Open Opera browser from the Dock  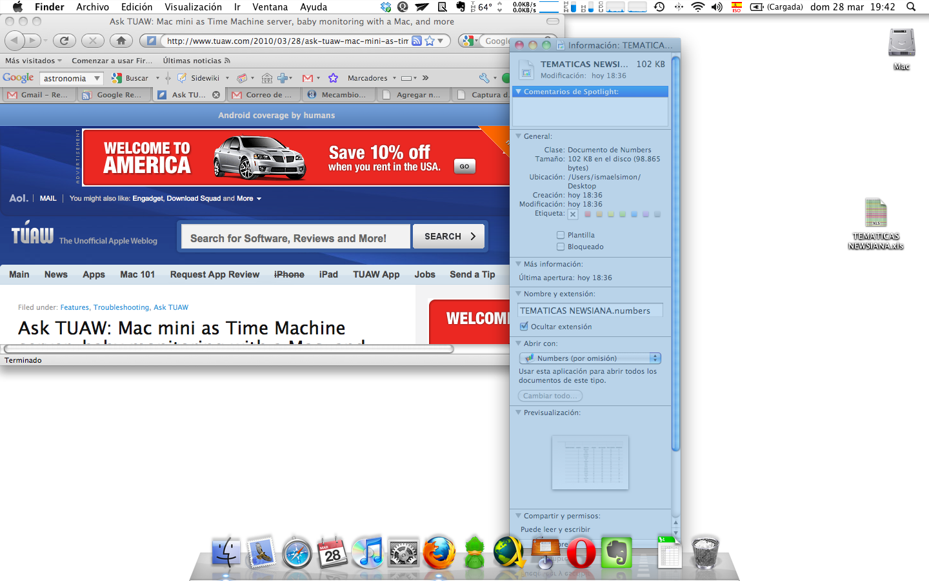(581, 553)
